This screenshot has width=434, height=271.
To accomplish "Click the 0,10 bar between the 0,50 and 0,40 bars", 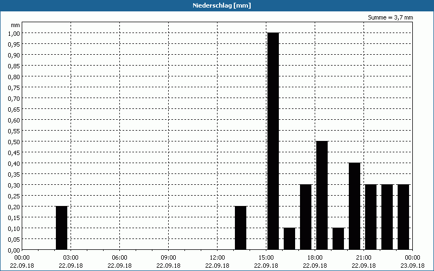I will (x=338, y=239).
